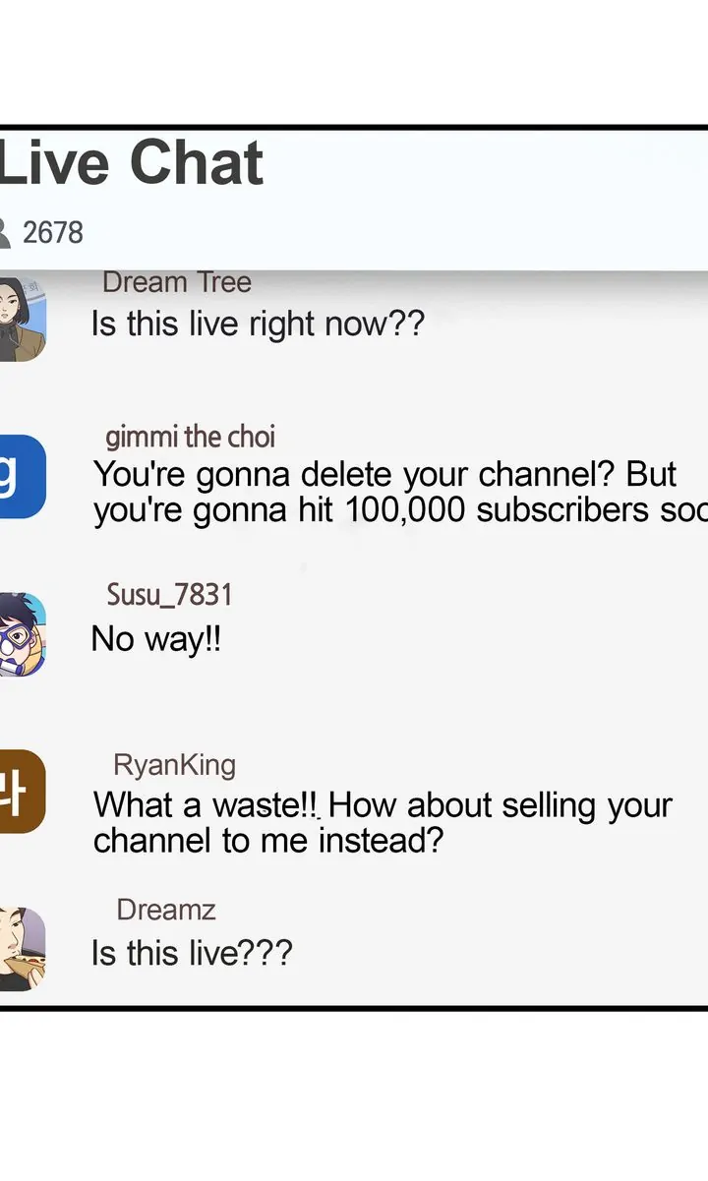Tap gimmi the choi's blue avatar
708x1181 pixels.
click(23, 476)
